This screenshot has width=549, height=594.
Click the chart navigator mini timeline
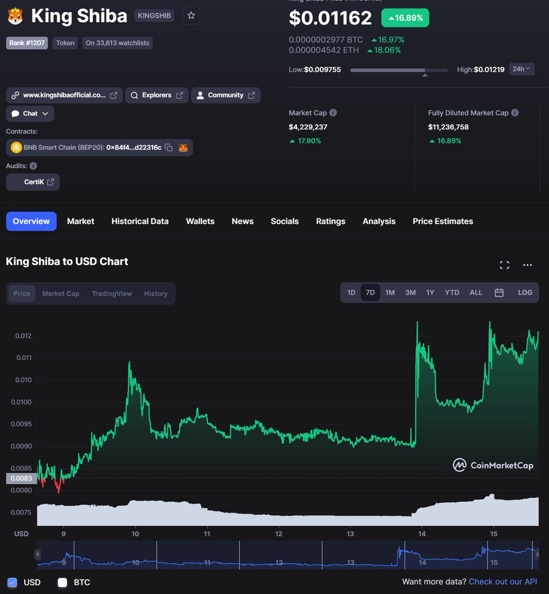(x=288, y=554)
